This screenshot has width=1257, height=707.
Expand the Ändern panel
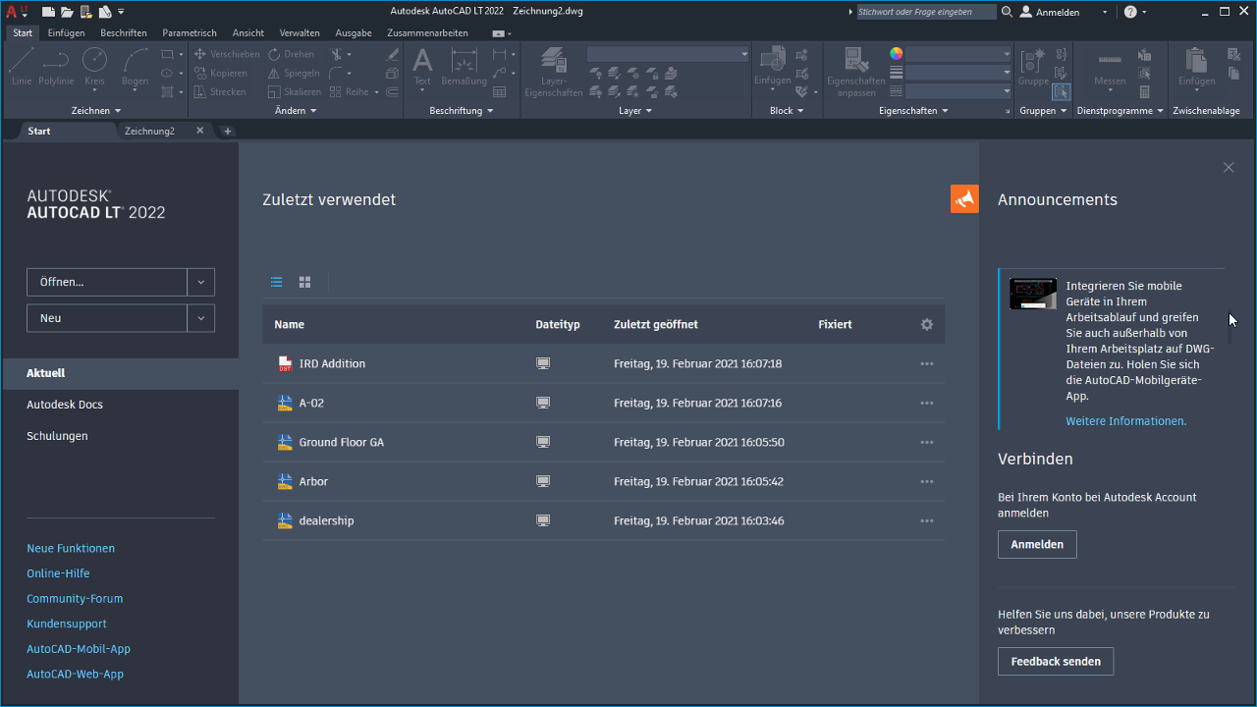[296, 111]
